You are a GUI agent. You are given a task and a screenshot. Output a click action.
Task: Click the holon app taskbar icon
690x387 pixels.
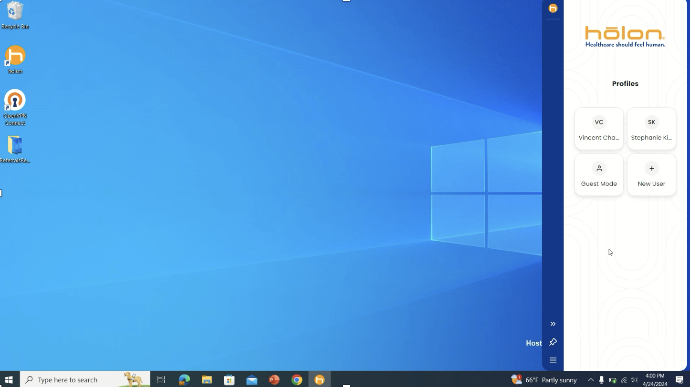(319, 379)
